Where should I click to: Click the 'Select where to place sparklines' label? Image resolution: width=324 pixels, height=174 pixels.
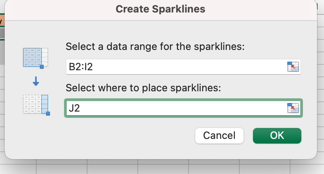[x=143, y=88]
